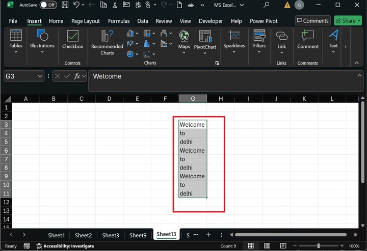Click the Save icon in title bar
The image size is (367, 251).
point(65,5)
